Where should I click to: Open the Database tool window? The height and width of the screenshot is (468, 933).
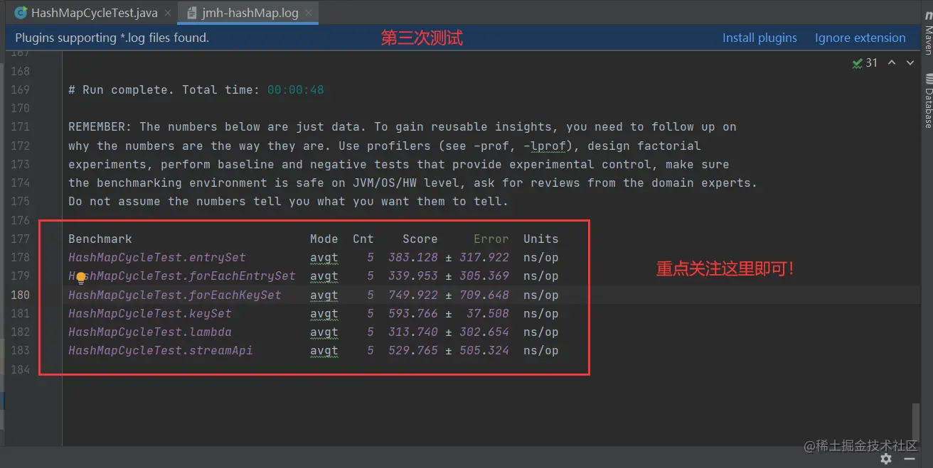point(927,101)
